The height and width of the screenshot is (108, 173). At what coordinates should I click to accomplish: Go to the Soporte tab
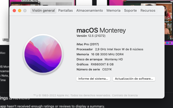pos(130,11)
